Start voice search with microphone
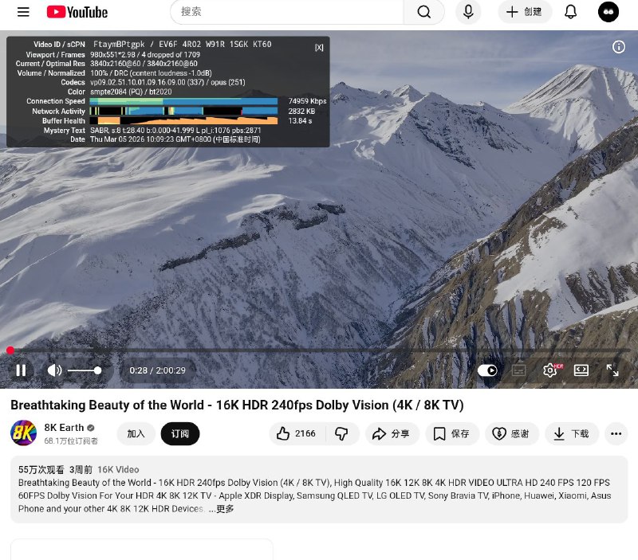The width and height of the screenshot is (638, 560). [468, 12]
